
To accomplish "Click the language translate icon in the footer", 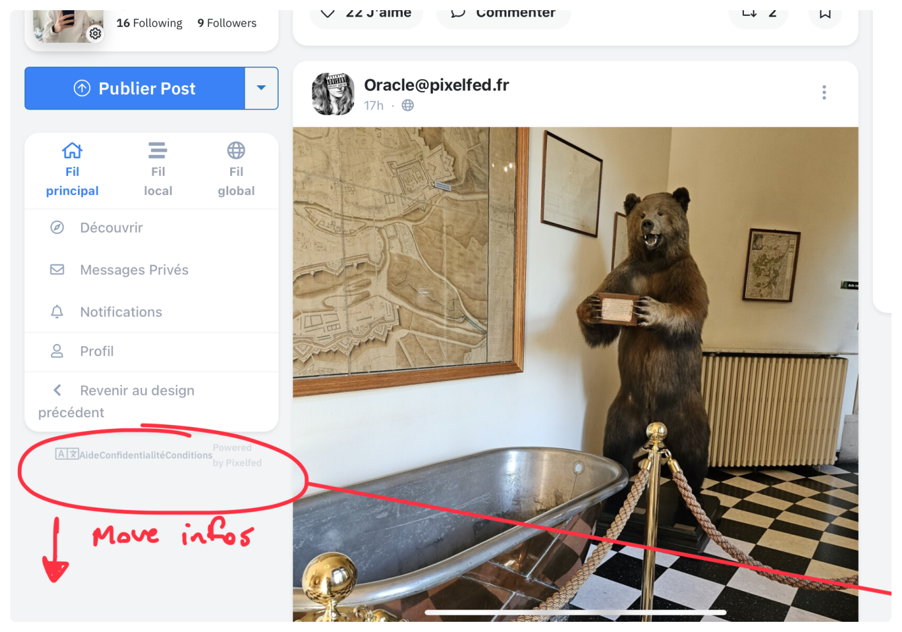I will (66, 454).
